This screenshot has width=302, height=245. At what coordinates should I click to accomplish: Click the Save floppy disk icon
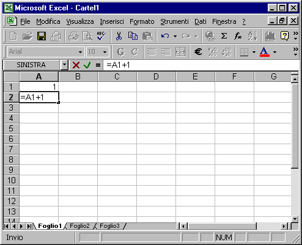(42, 36)
